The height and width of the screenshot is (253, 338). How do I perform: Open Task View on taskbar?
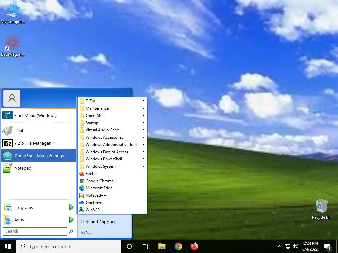click(145, 246)
